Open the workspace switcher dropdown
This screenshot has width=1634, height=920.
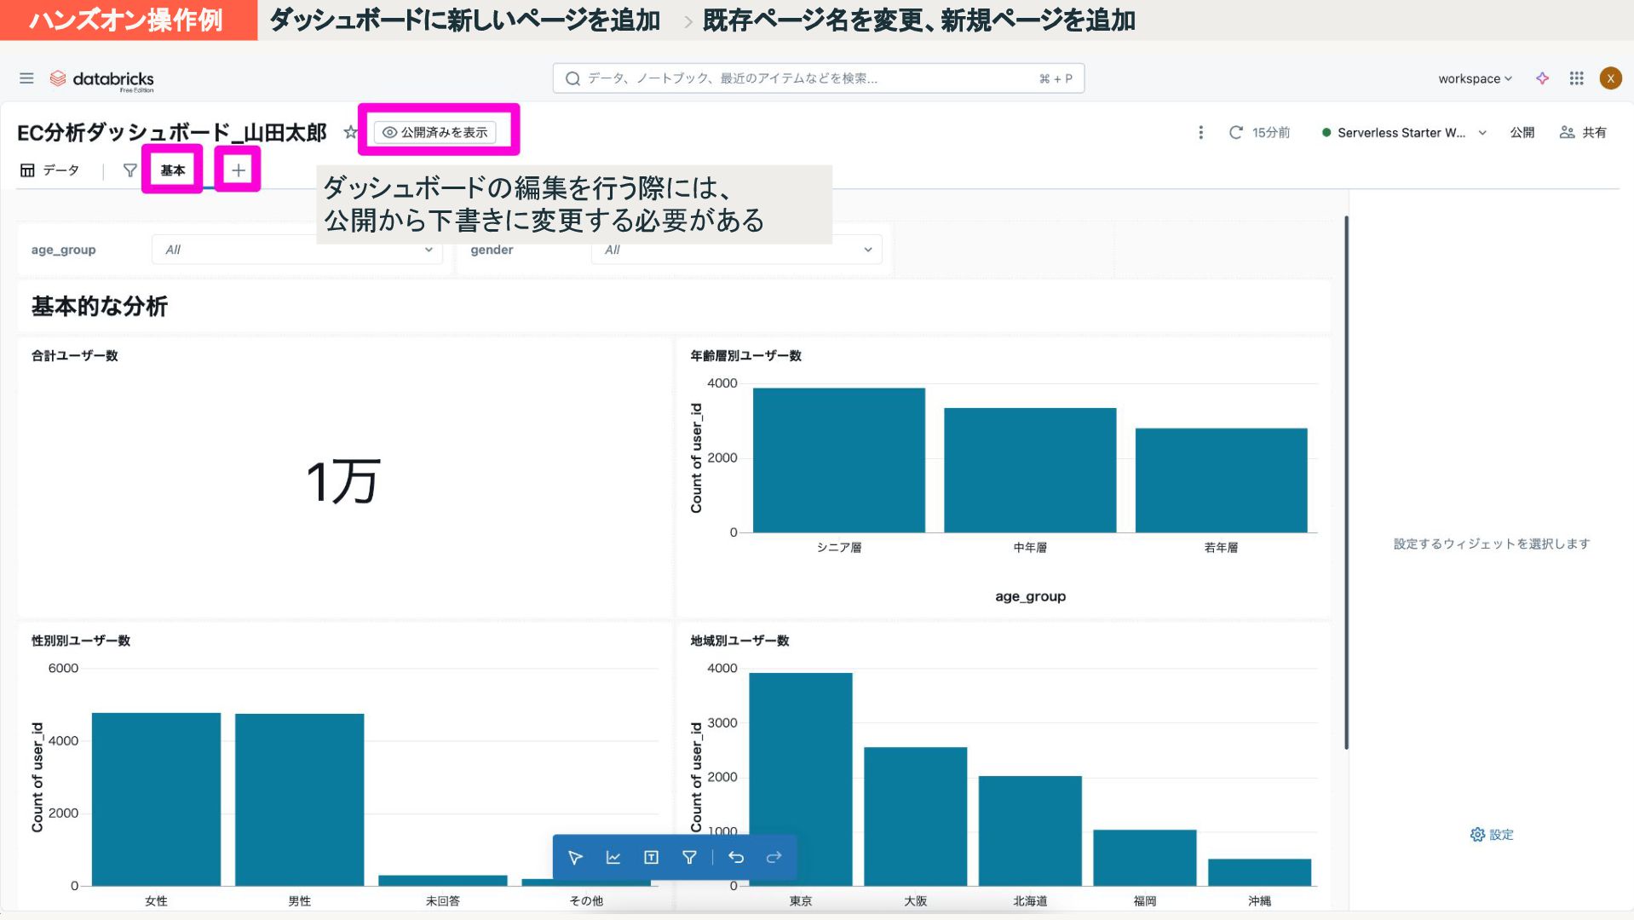(x=1475, y=78)
